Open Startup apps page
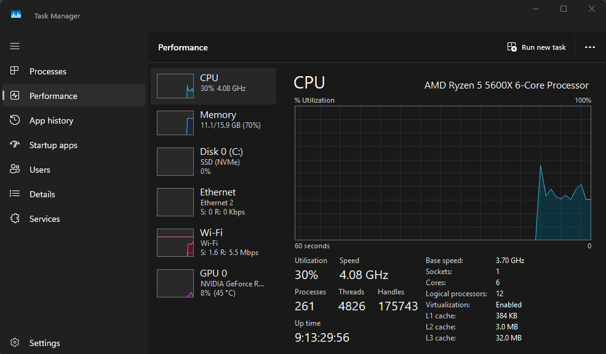Viewport: 606px width, 354px height. (74, 145)
